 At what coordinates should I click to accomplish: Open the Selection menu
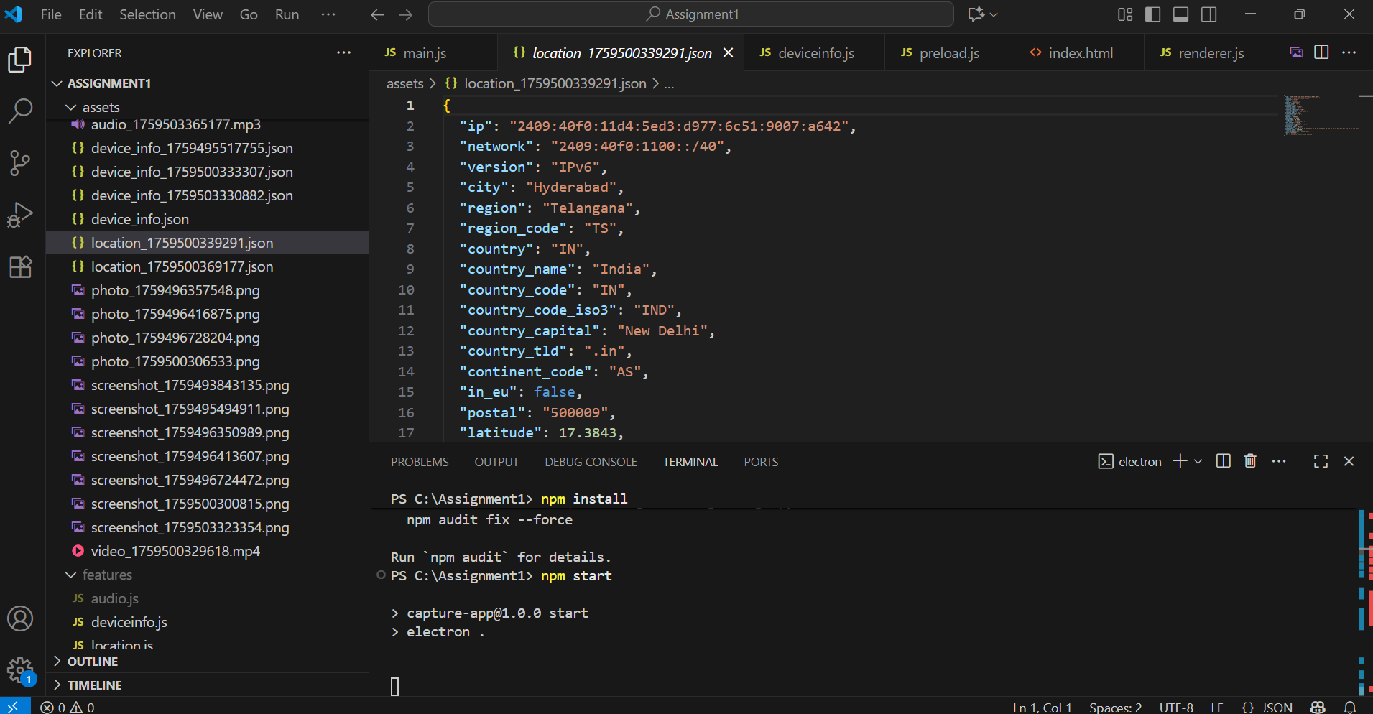click(147, 14)
